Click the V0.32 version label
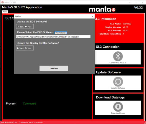The image size is (146, 124). [x=138, y=7]
